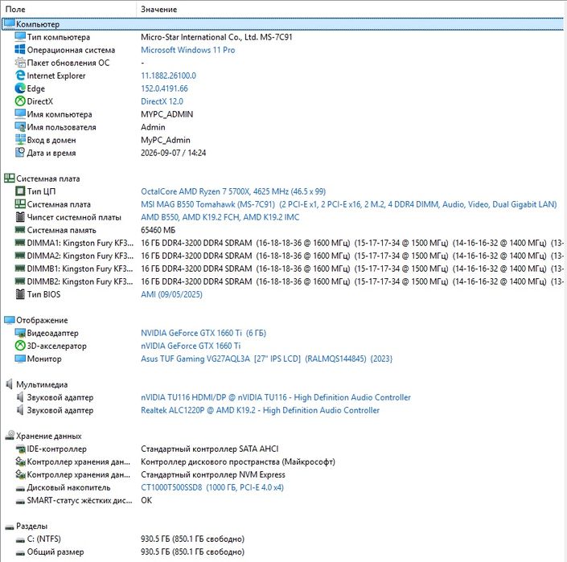567x562 pixels.
Task: Open the OctalCore AMD Ryzen 7 5700X link
Action: click(233, 191)
